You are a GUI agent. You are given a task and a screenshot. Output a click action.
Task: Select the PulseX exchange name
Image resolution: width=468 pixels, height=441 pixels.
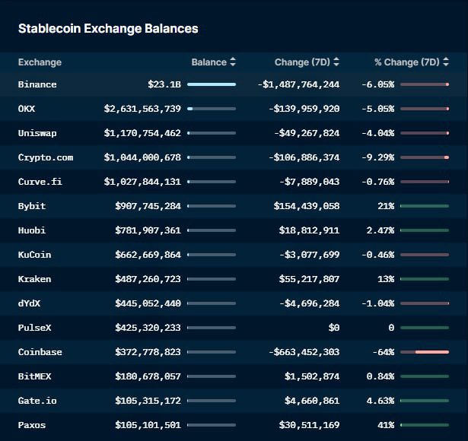click(x=34, y=328)
